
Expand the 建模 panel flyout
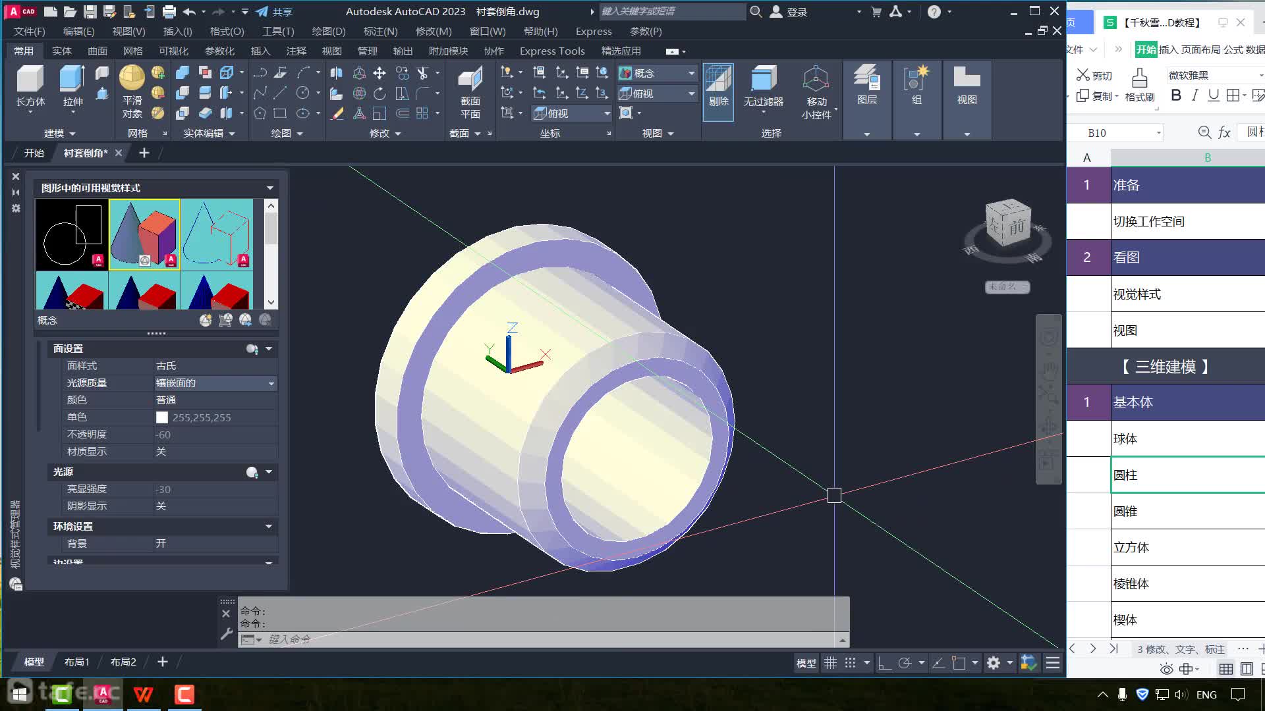point(59,133)
